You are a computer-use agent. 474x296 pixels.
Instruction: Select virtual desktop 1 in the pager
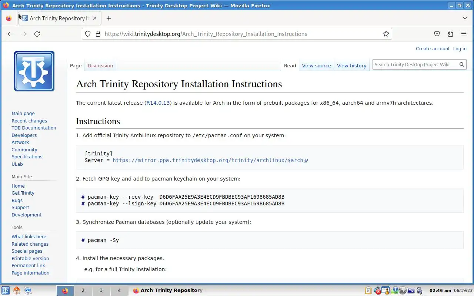pyautogui.click(x=65, y=290)
